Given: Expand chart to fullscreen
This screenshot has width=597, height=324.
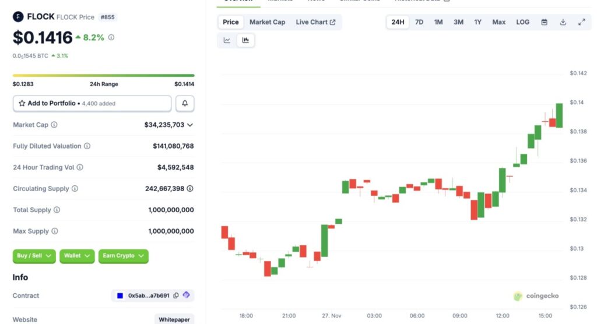Looking at the screenshot, I should point(581,22).
